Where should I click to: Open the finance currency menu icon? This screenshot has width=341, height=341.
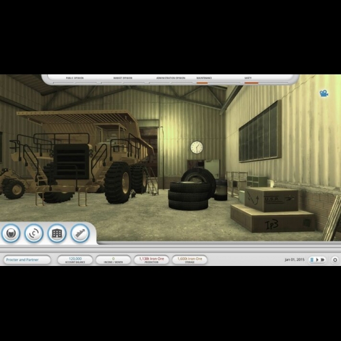click(34, 233)
